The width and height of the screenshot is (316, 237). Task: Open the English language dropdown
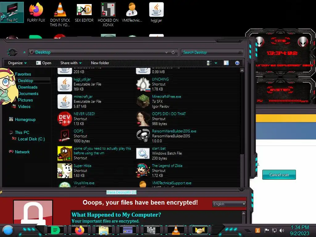click(x=229, y=204)
